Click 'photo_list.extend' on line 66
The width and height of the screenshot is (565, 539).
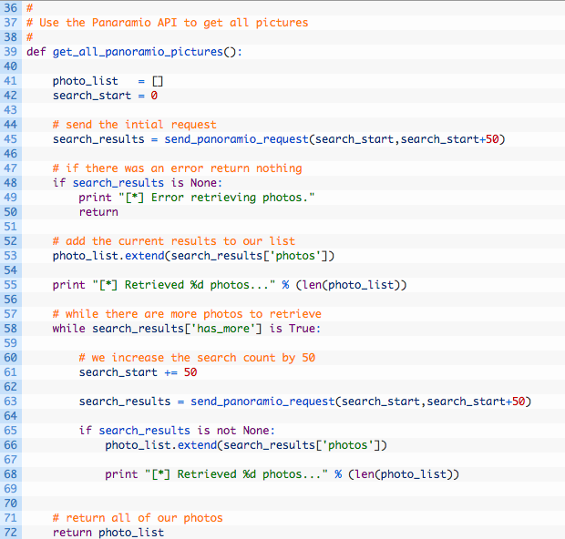tap(161, 445)
